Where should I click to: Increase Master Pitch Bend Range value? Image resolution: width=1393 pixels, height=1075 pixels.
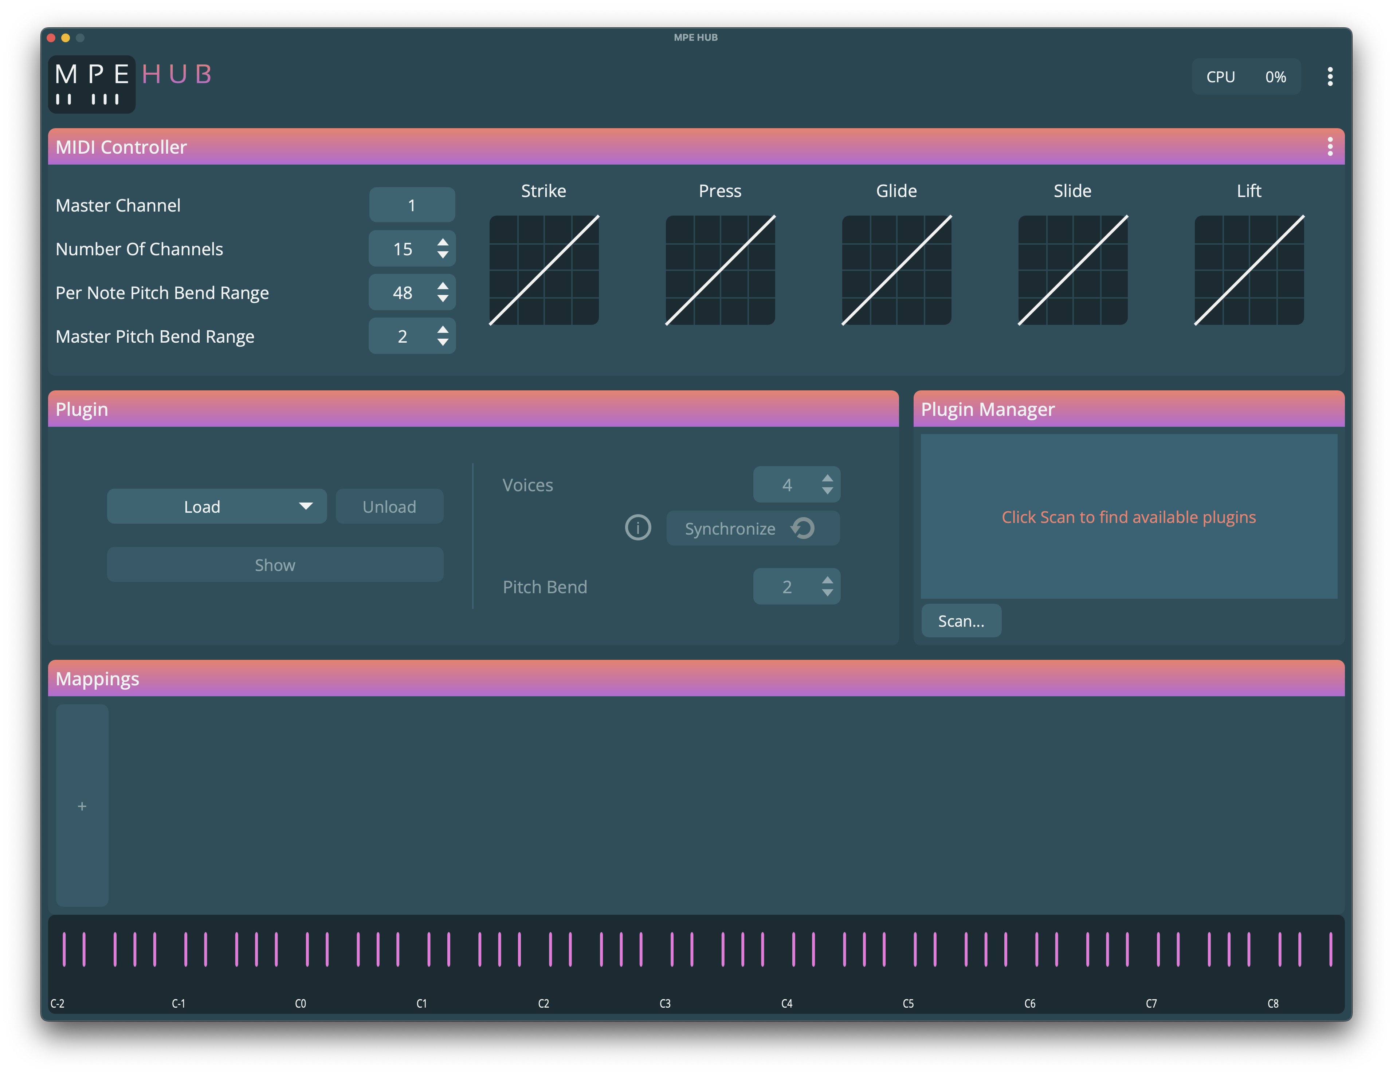click(443, 329)
